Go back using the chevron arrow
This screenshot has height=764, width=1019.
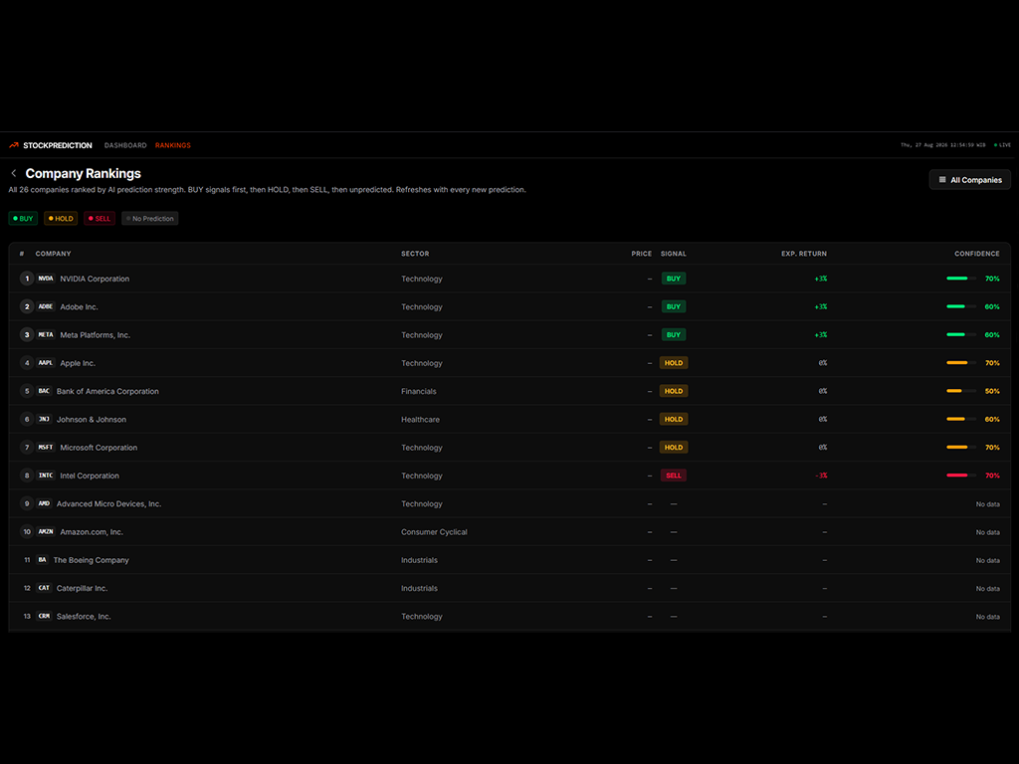14,173
